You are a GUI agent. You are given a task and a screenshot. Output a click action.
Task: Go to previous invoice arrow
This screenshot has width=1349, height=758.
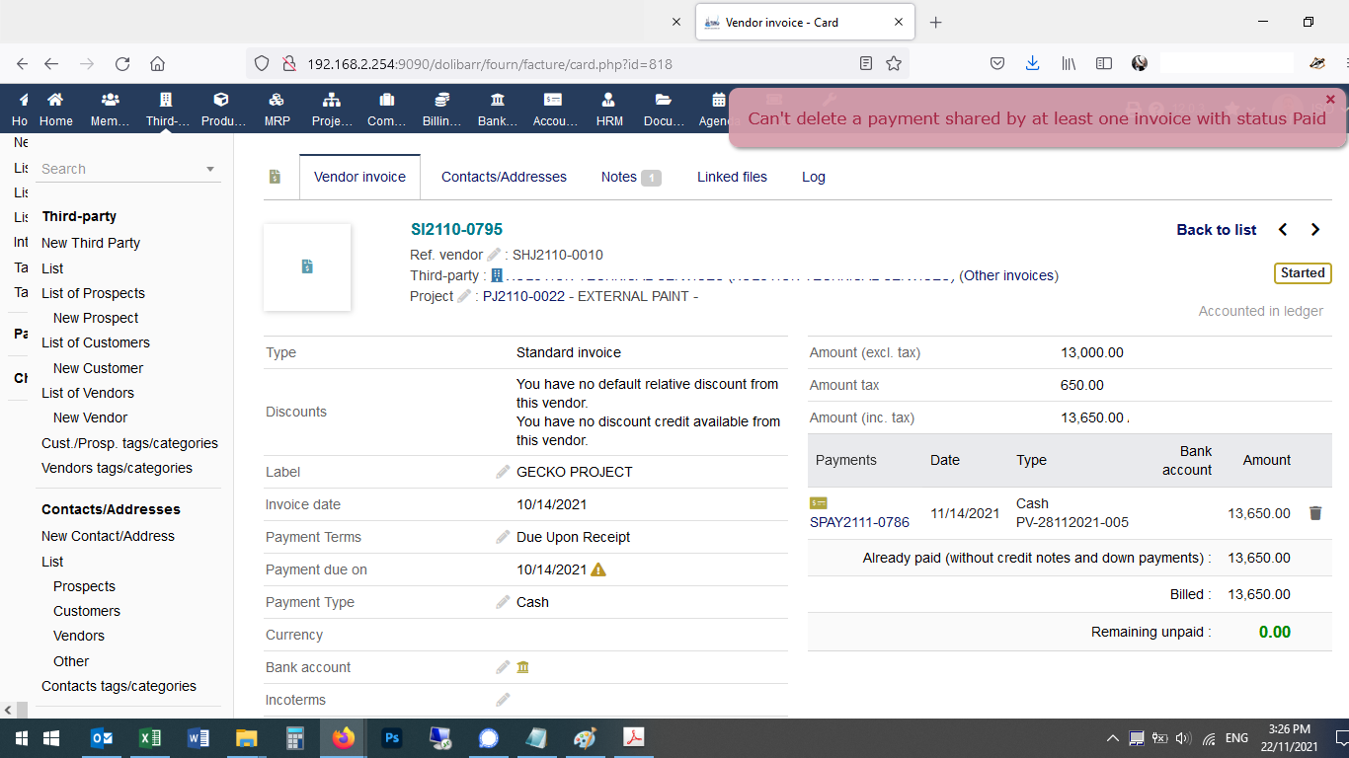coord(1283,230)
